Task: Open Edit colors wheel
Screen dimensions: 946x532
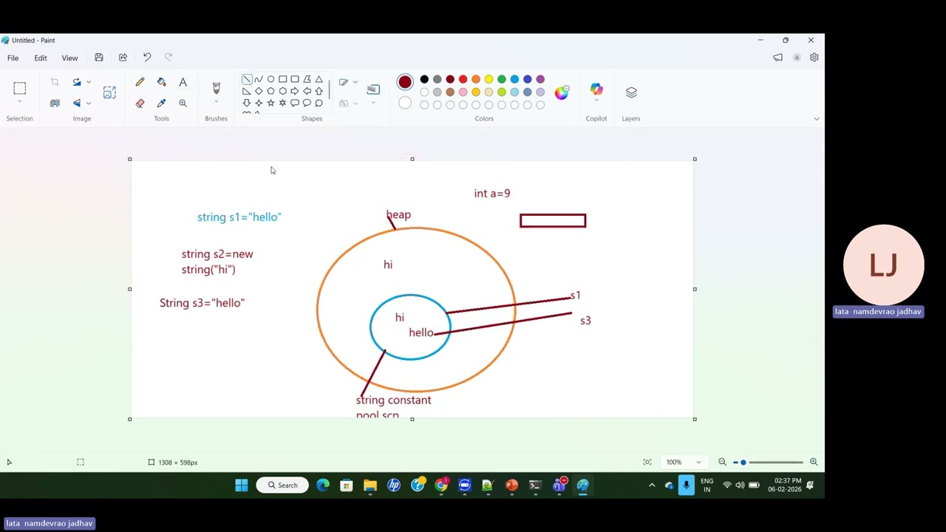Action: click(x=562, y=92)
